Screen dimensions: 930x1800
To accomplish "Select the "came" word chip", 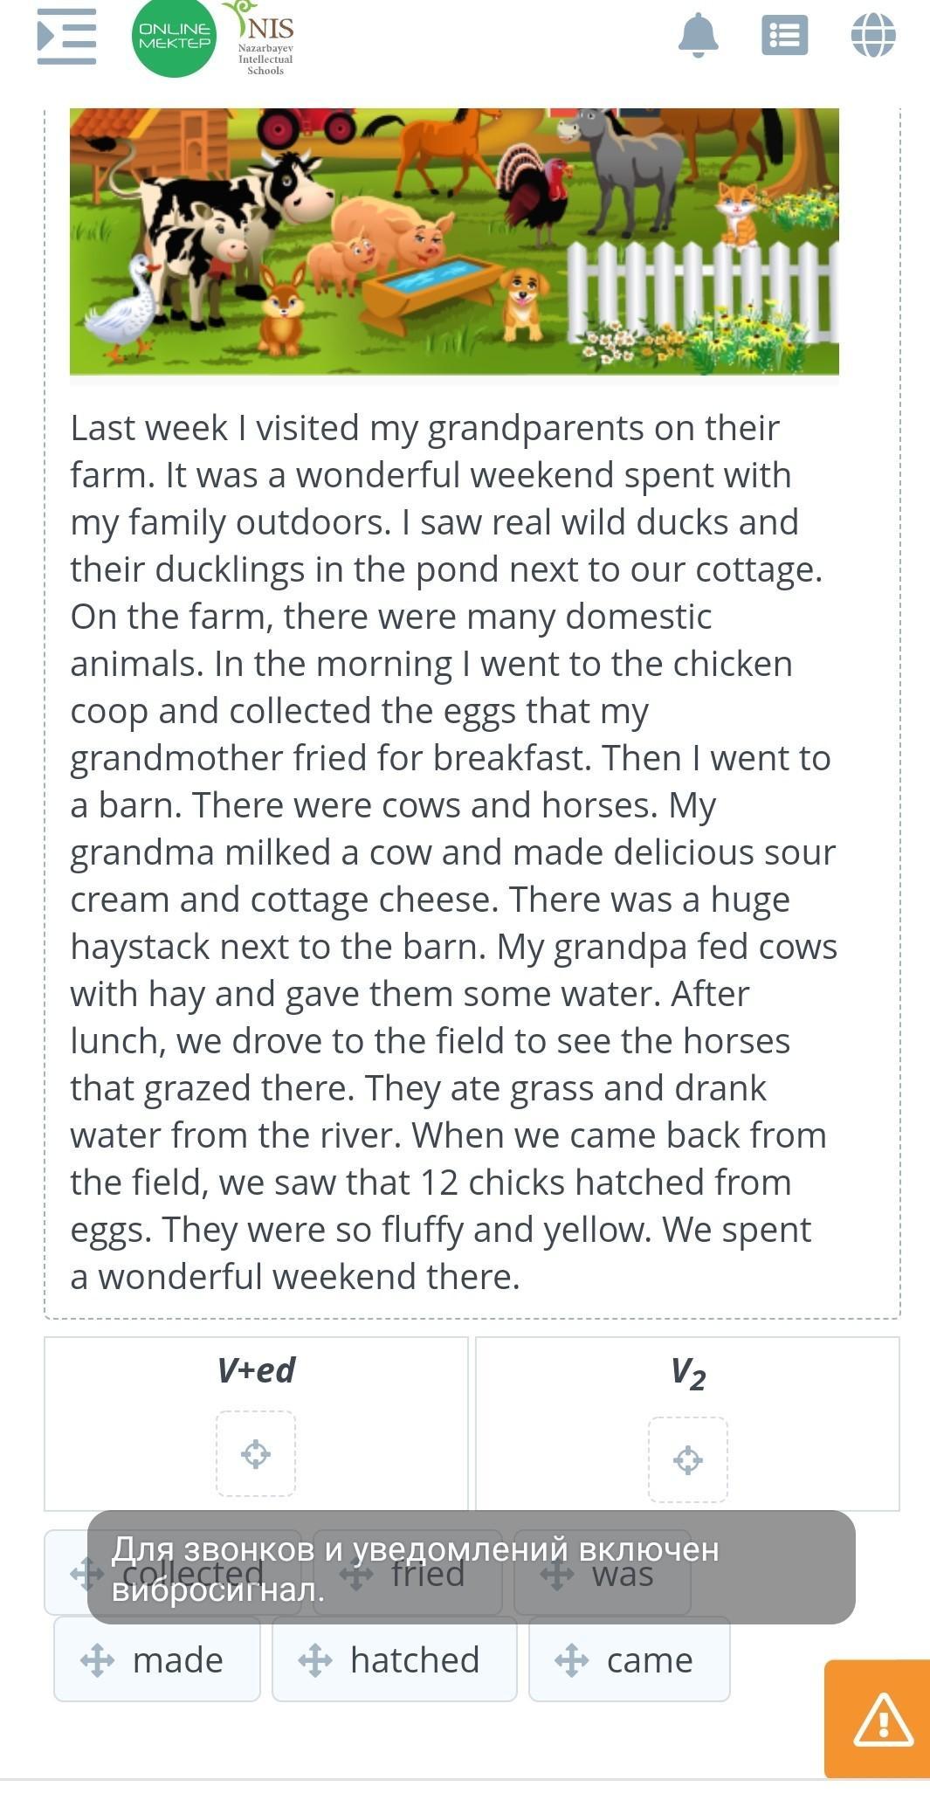I will [650, 1660].
